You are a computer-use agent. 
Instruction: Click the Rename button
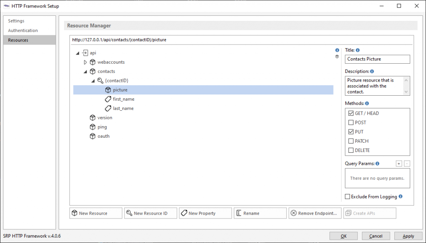(x=260, y=213)
